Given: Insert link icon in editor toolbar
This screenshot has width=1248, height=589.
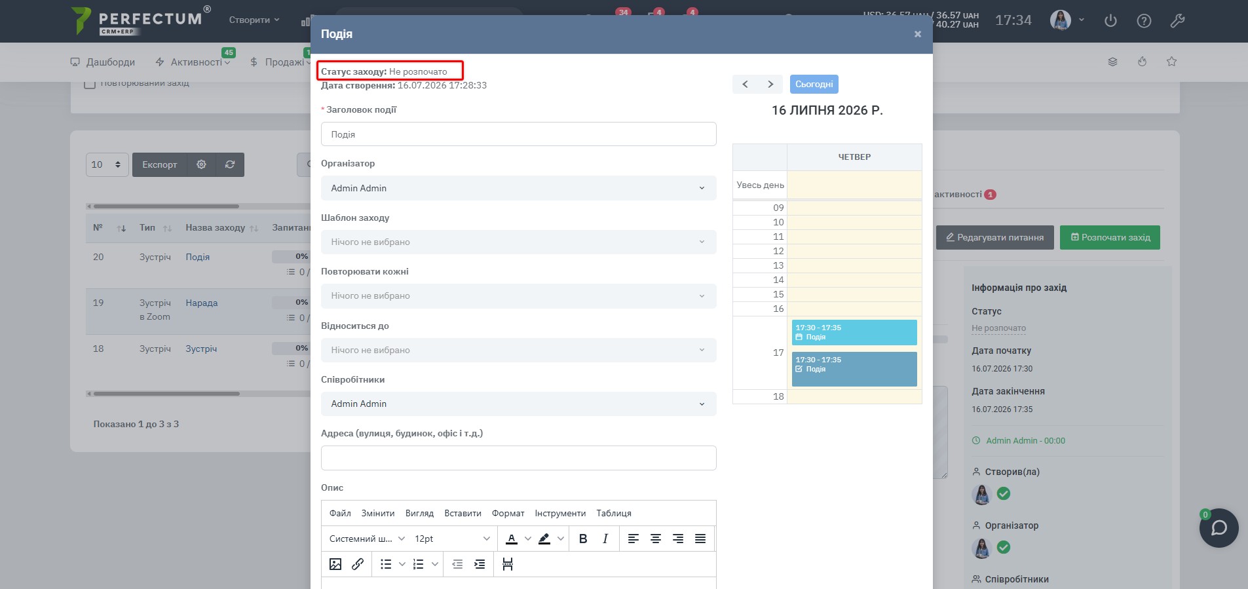Looking at the screenshot, I should coord(358,564).
